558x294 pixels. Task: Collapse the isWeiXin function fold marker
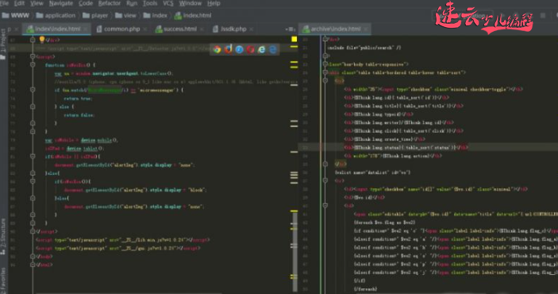click(x=33, y=65)
